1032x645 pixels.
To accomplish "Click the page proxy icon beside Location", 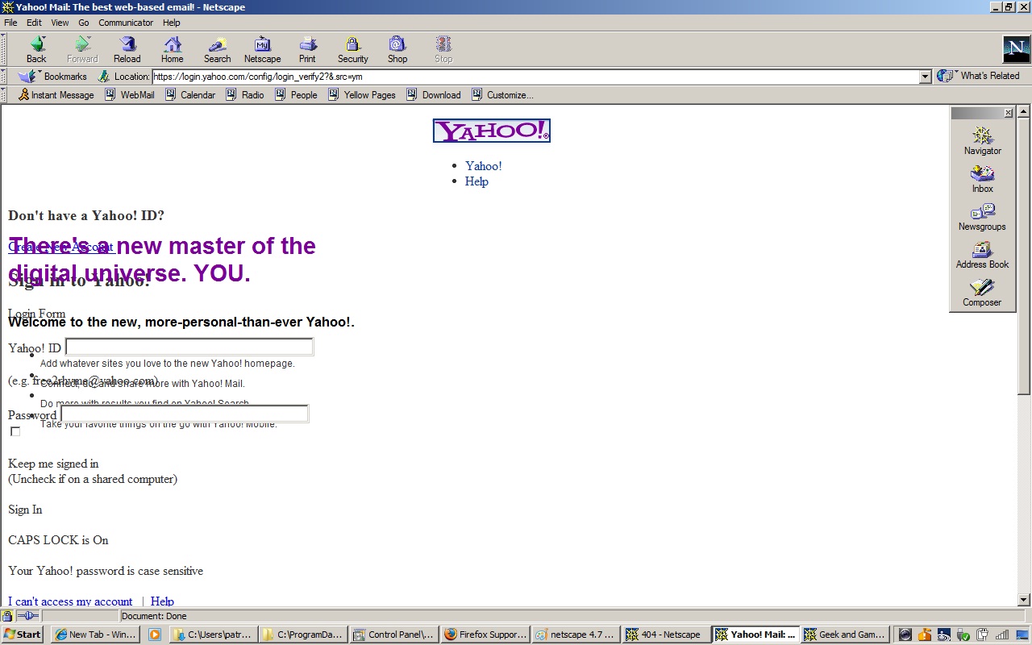I will 104,77.
